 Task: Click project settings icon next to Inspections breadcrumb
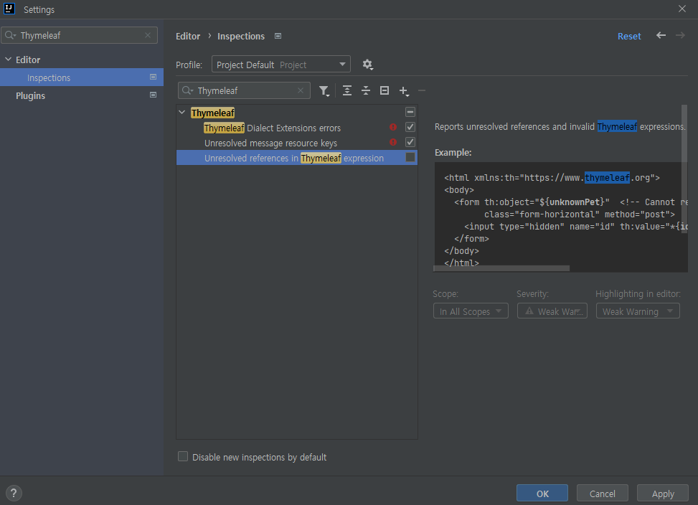(278, 36)
